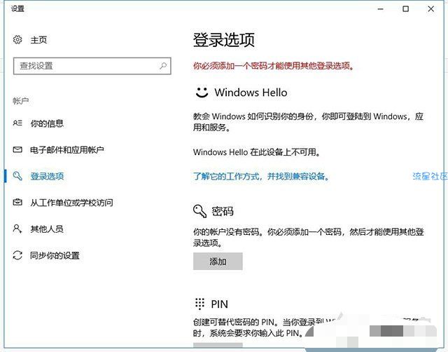The image size is (448, 352).
Task: Minimize the 设置 window
Action: (x=380, y=9)
